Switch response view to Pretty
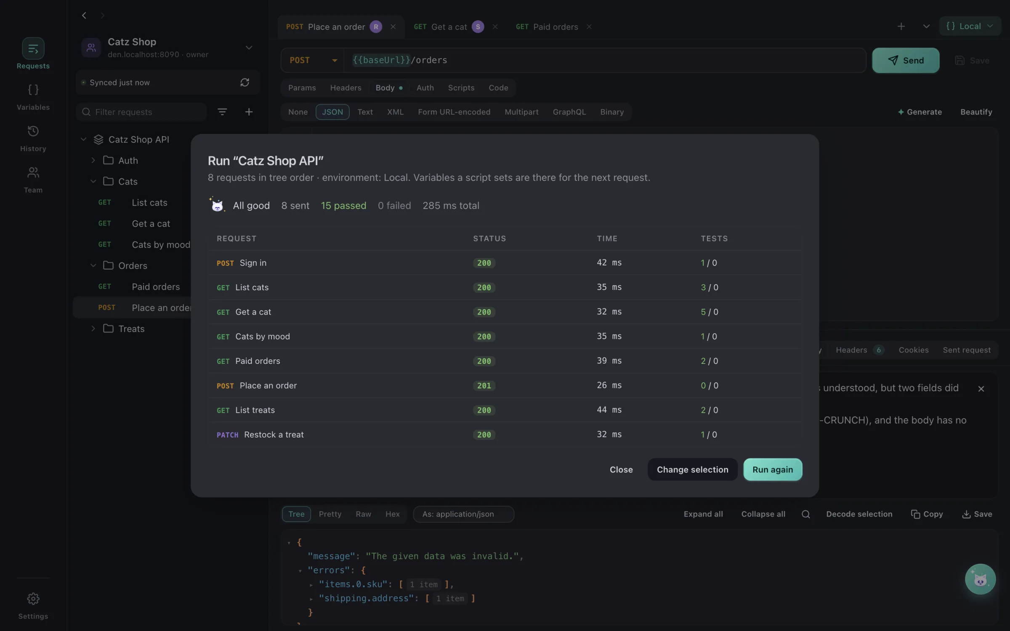Image resolution: width=1010 pixels, height=631 pixels. point(330,514)
